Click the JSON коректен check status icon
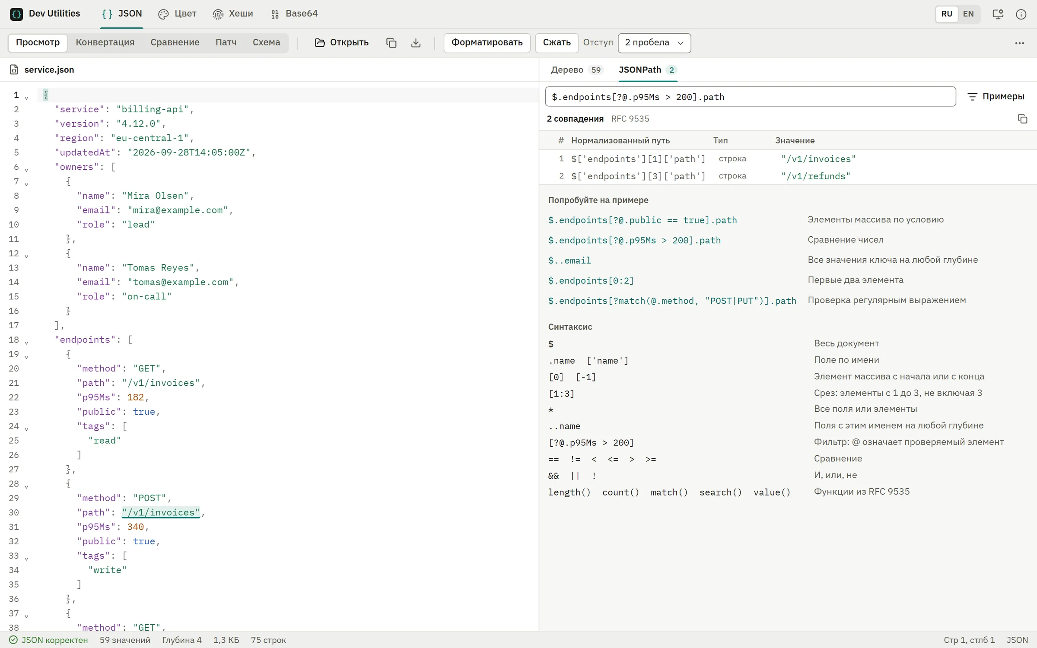The width and height of the screenshot is (1037, 648). (x=13, y=640)
